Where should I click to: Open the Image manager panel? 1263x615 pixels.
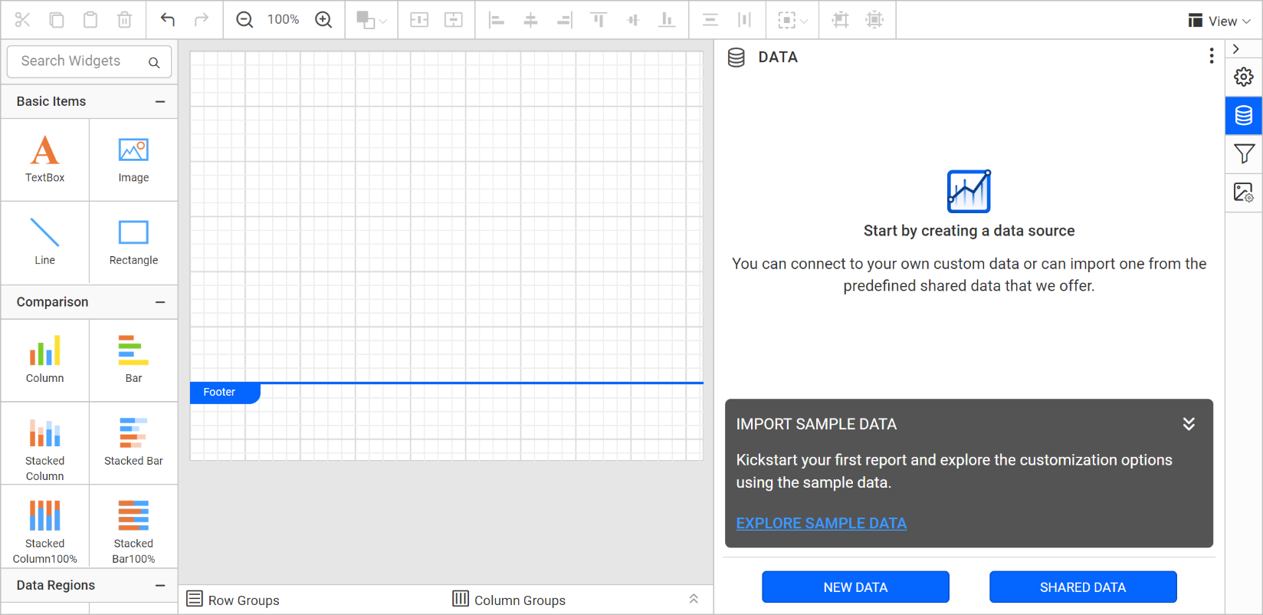(1243, 192)
